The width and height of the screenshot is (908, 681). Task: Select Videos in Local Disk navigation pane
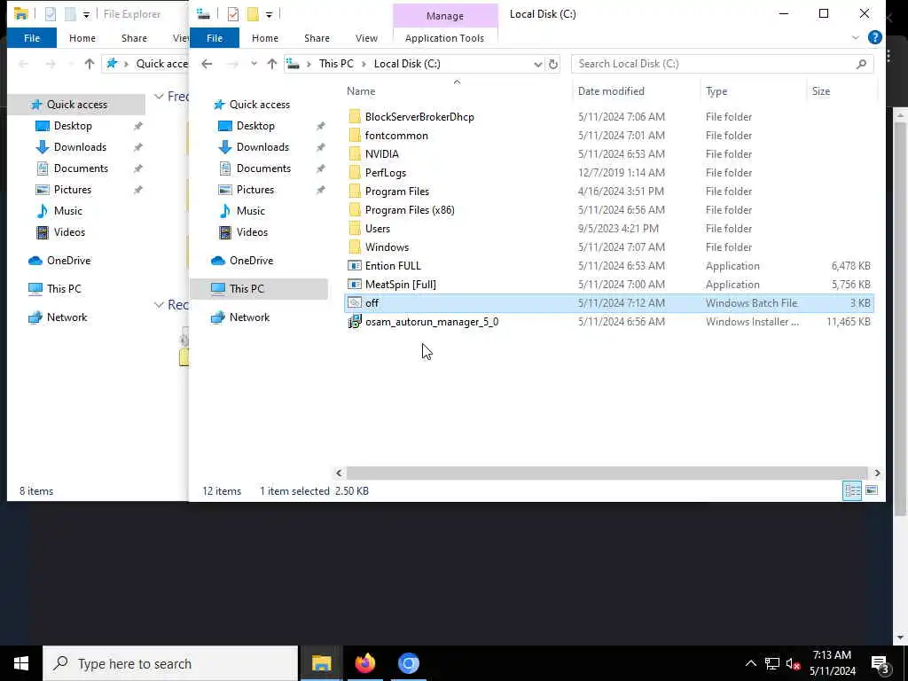(x=252, y=232)
